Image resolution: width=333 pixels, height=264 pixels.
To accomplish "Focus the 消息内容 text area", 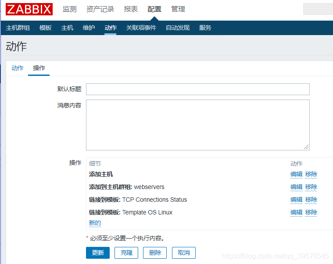I will point(198,125).
